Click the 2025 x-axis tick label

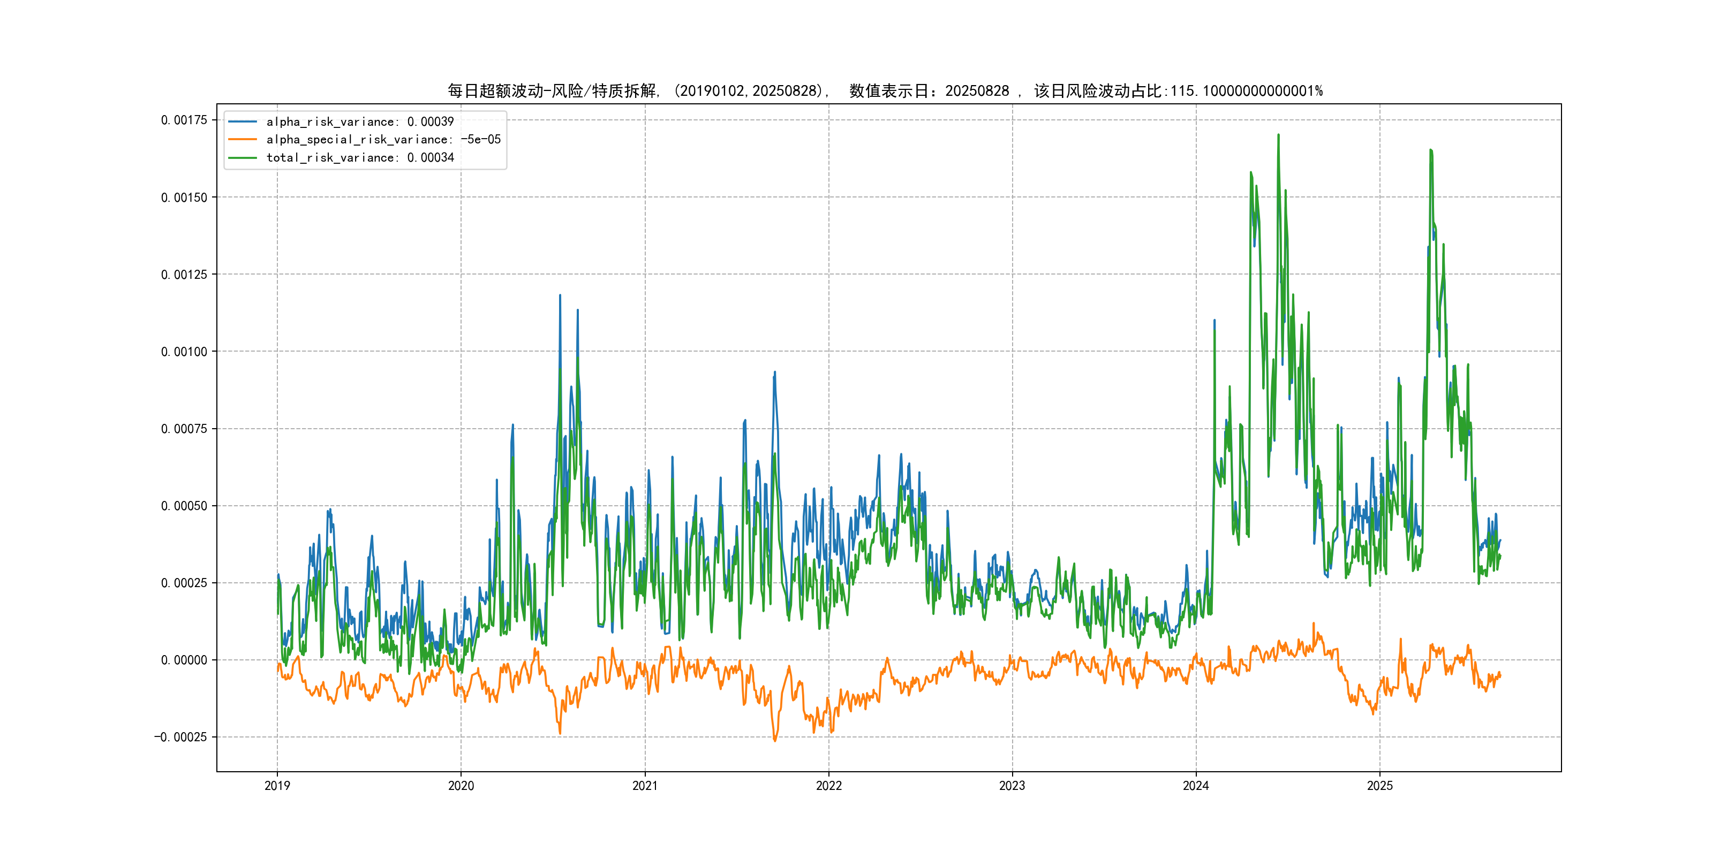click(1379, 786)
